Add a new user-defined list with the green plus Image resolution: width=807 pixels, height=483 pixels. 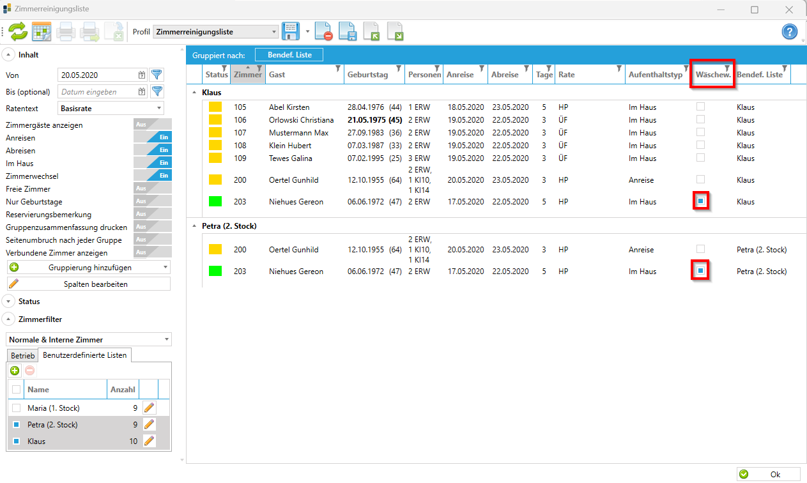[15, 370]
